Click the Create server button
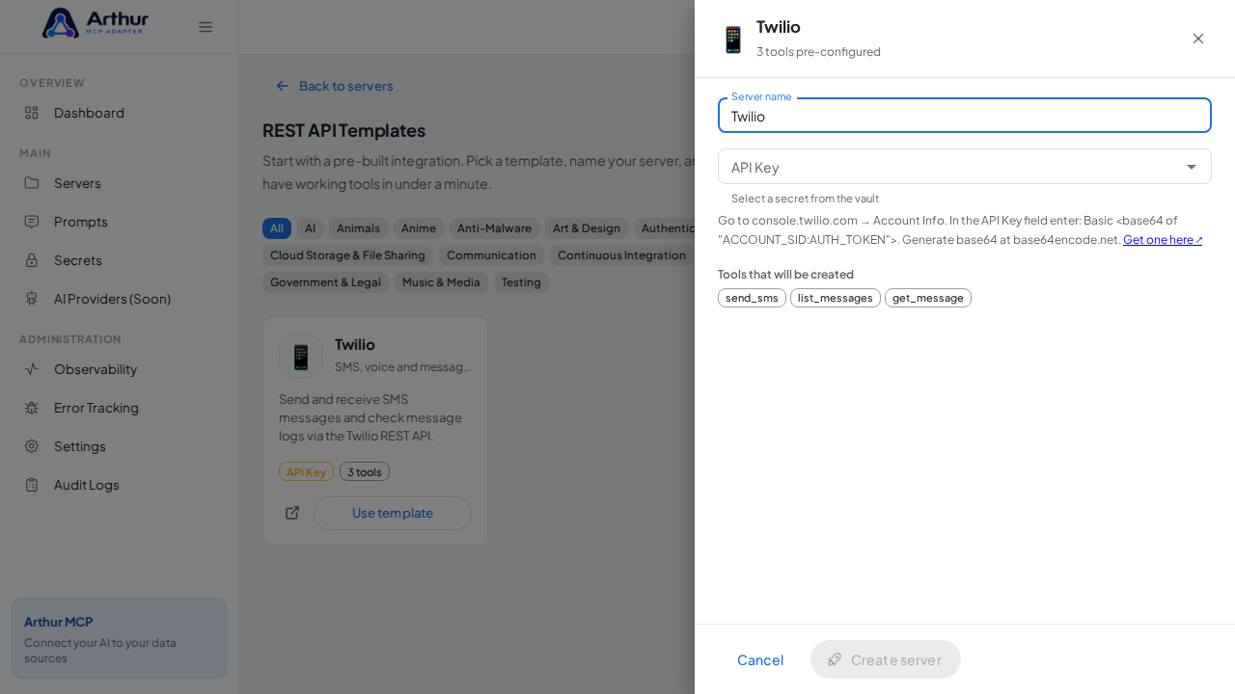Viewport: 1235px width, 694px height. click(x=886, y=659)
